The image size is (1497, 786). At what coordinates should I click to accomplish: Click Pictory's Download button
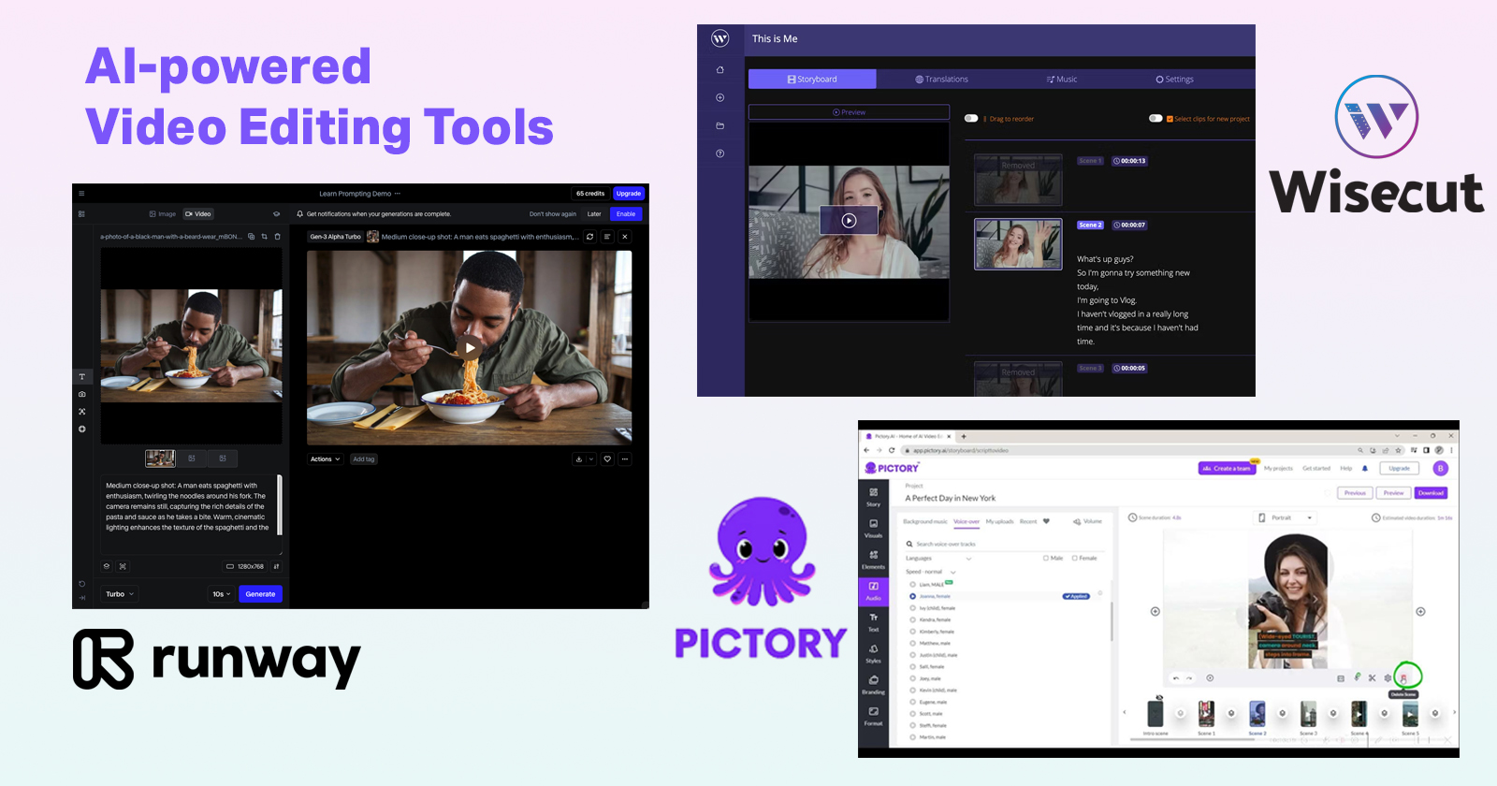(x=1431, y=493)
